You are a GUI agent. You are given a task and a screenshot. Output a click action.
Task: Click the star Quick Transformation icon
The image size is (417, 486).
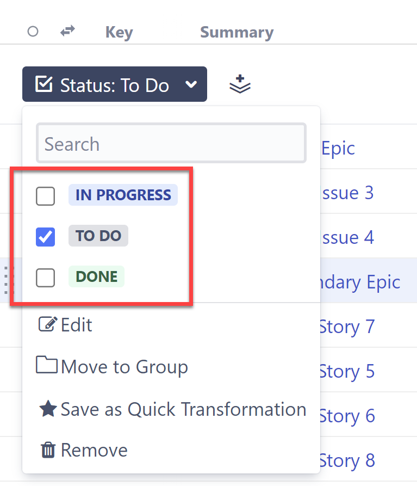[48, 409]
